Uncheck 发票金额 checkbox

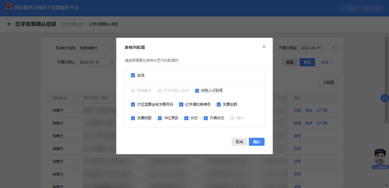click(x=219, y=104)
